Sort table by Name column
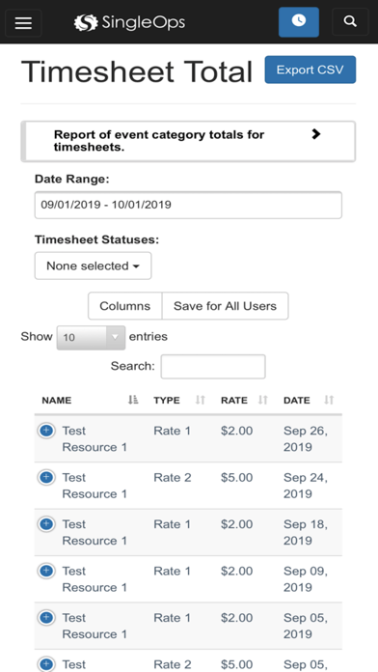The image size is (378, 672). (x=91, y=401)
